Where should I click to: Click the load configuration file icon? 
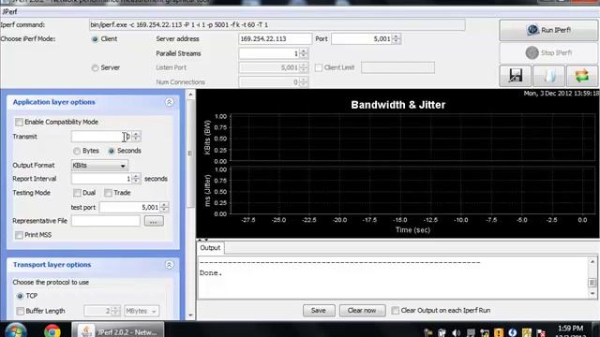549,76
